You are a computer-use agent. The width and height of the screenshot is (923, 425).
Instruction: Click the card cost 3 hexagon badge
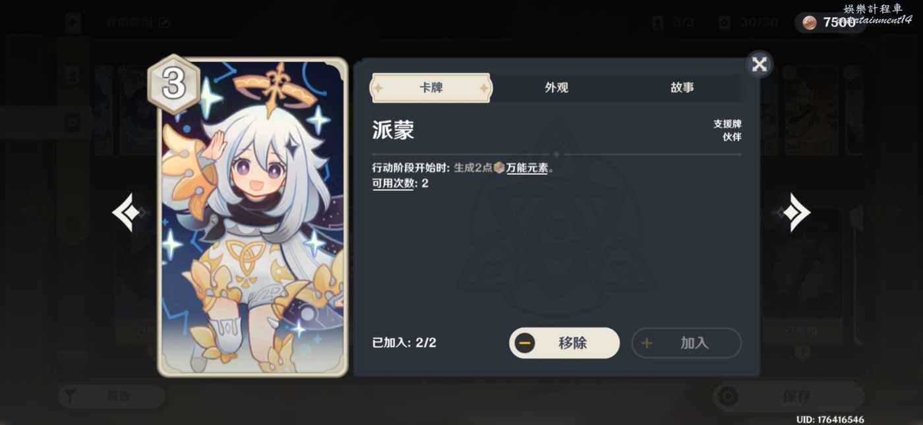point(173,84)
